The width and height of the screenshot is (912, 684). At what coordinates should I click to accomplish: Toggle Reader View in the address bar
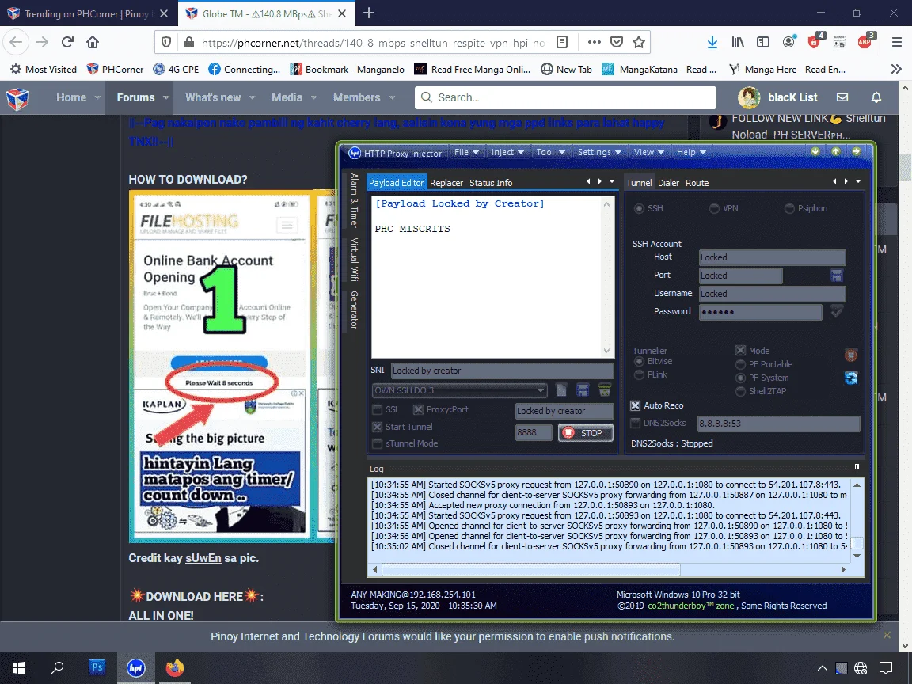(562, 42)
